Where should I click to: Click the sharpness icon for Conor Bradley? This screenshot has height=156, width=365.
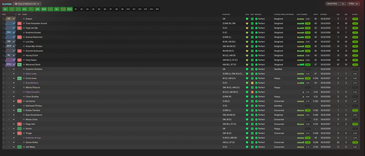[x=252, y=97]
